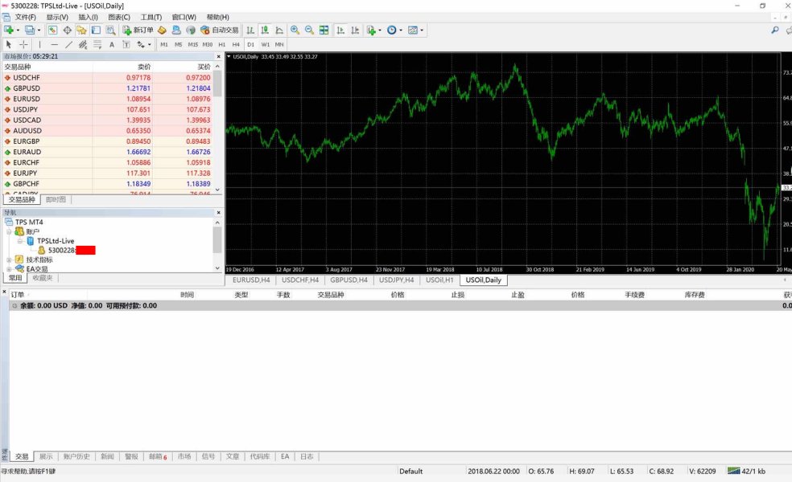Select the crosshair cursor tool
Viewport: 792px width, 482px height.
pos(23,44)
